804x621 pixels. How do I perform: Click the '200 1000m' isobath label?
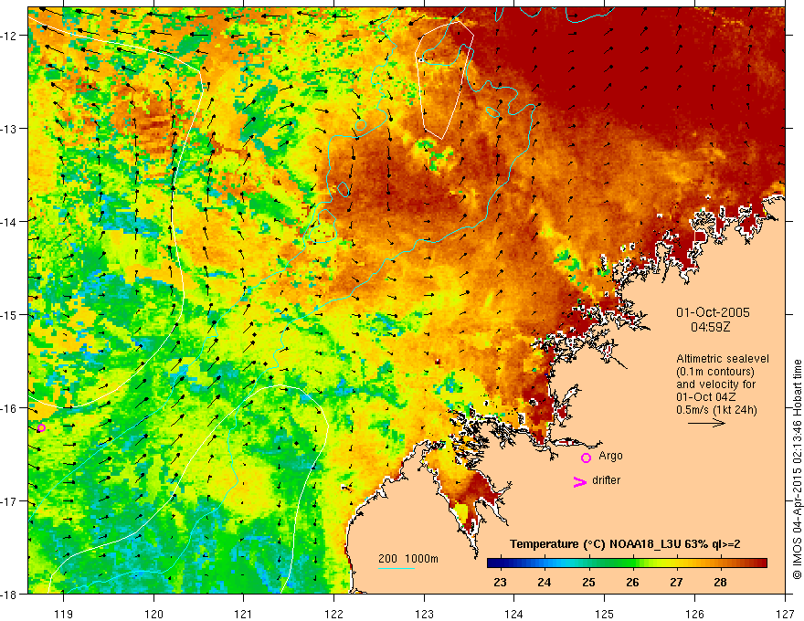pos(408,559)
